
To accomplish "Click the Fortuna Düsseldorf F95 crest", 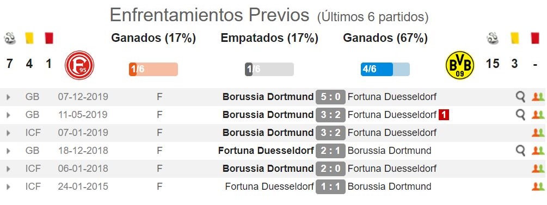I will pyautogui.click(x=79, y=66).
